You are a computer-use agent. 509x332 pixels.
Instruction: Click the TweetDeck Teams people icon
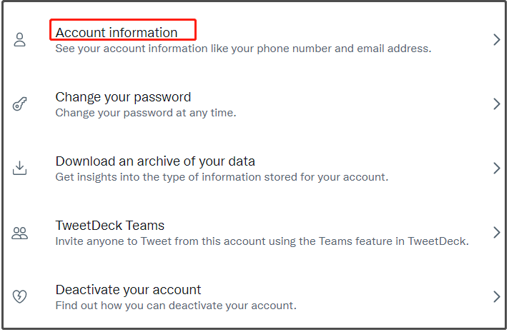click(x=19, y=233)
